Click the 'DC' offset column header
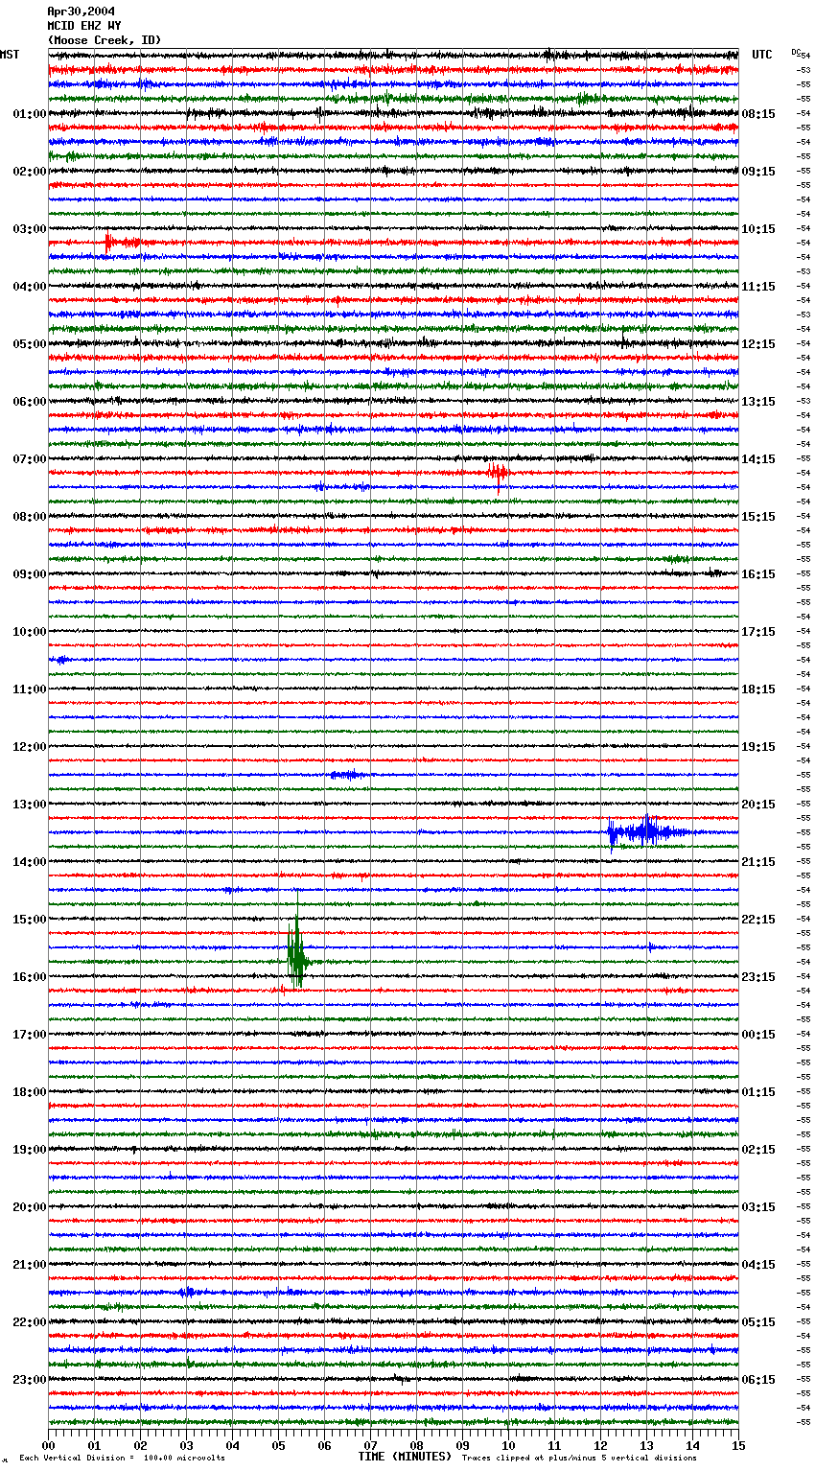 click(796, 52)
